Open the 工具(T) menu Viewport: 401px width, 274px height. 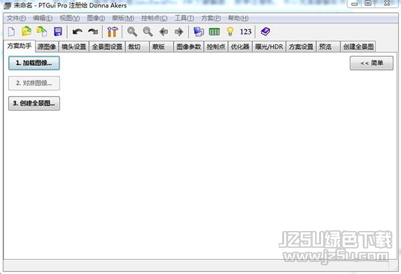(184, 18)
